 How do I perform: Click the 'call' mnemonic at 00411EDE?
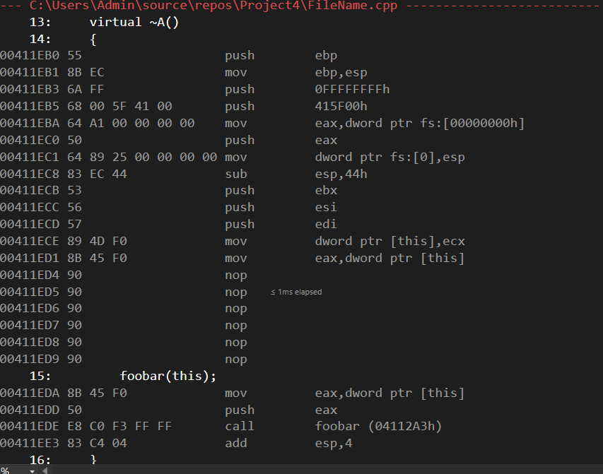pos(240,427)
